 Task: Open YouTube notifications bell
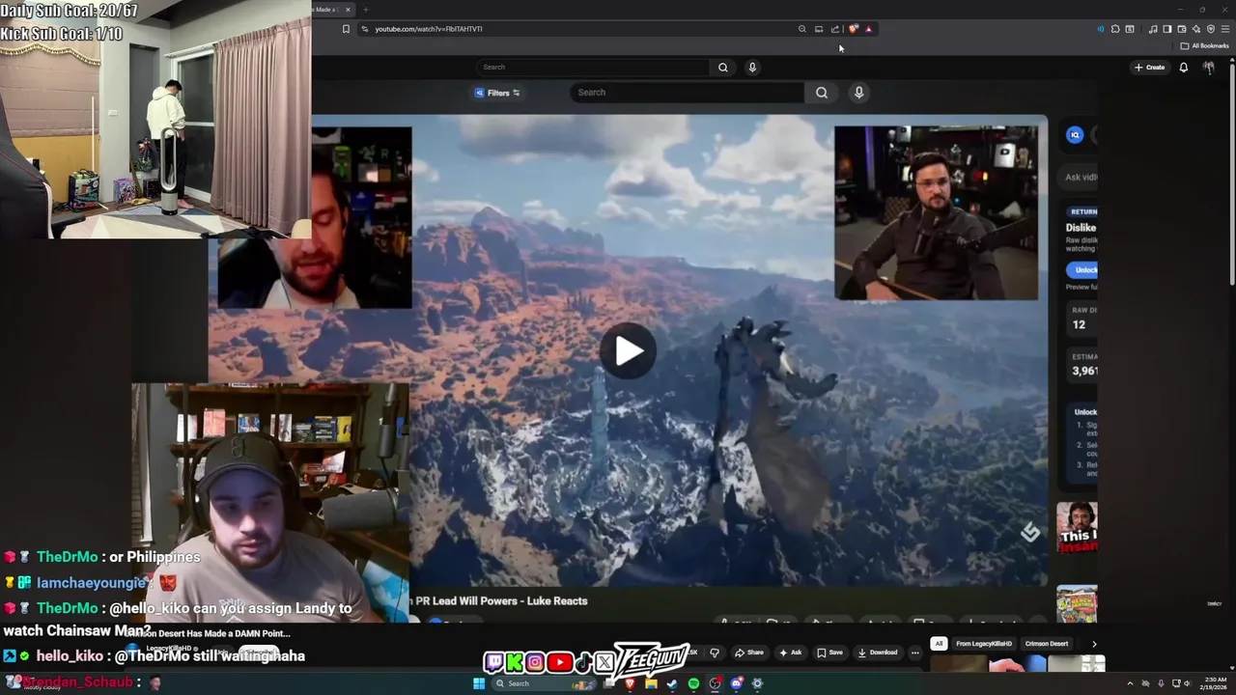coord(1184,68)
